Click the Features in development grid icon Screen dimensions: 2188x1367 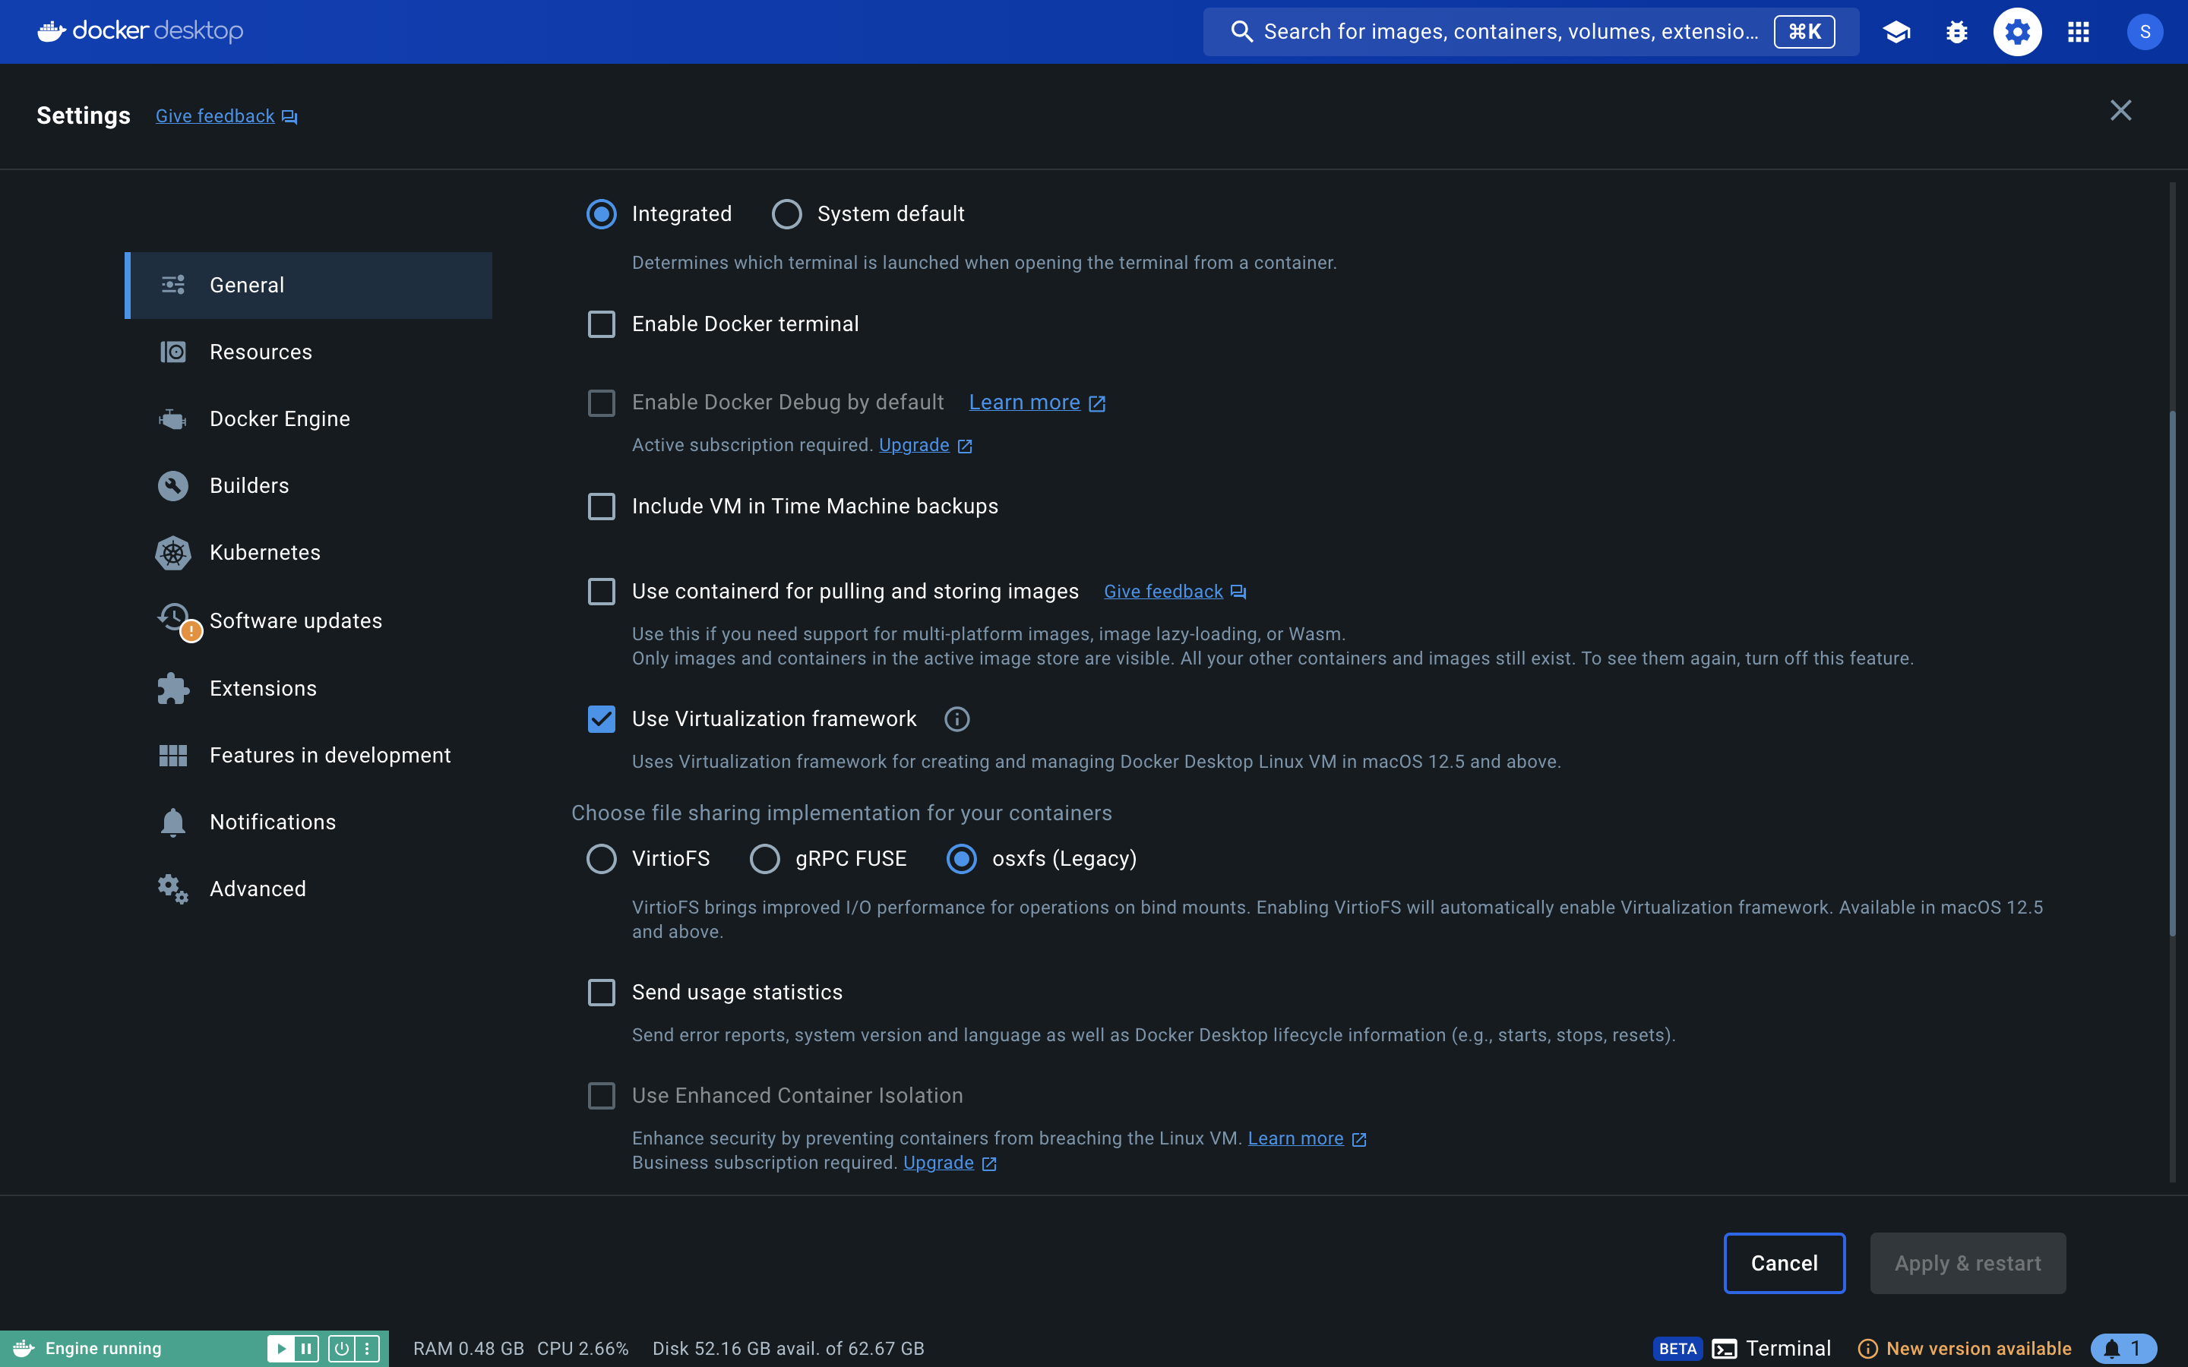click(x=172, y=755)
